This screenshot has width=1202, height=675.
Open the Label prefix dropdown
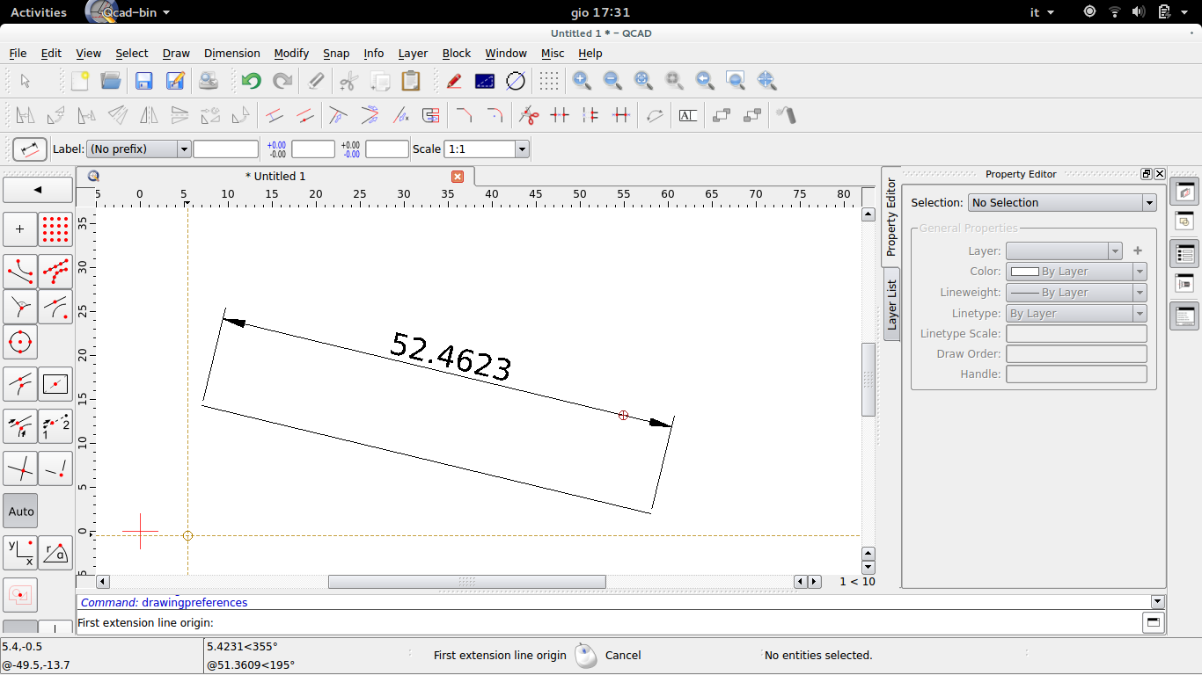(x=139, y=149)
